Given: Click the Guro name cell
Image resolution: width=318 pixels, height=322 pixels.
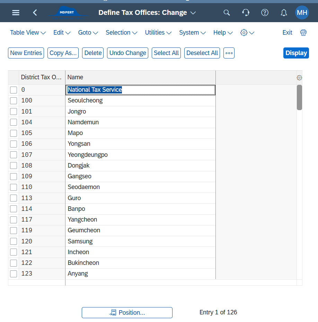Looking at the screenshot, I should click(x=141, y=198).
